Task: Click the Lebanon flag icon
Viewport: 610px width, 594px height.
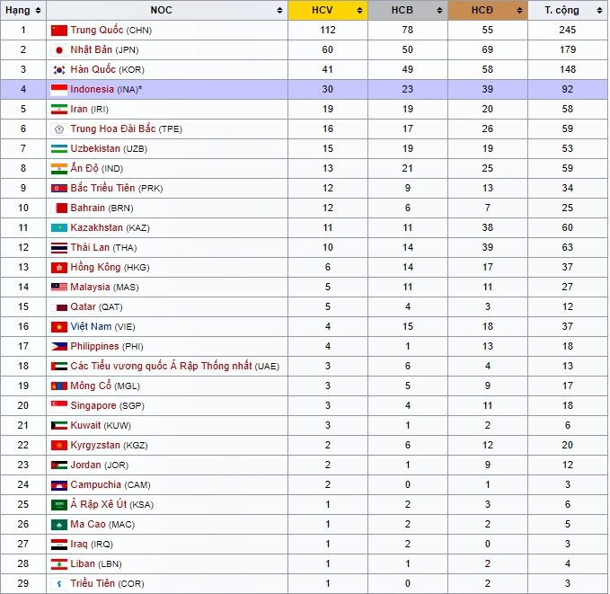Action: pos(59,564)
